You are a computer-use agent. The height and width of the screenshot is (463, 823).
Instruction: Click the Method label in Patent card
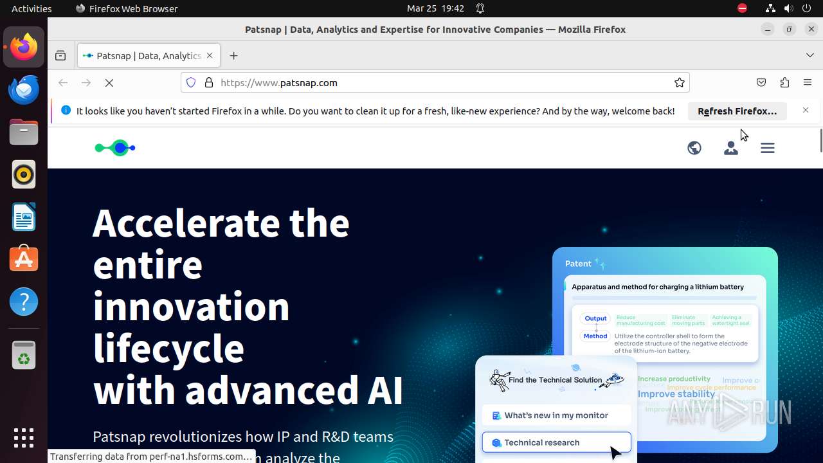pyautogui.click(x=595, y=336)
